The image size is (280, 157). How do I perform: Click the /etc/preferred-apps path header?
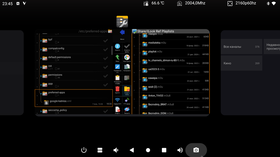click(93, 31)
